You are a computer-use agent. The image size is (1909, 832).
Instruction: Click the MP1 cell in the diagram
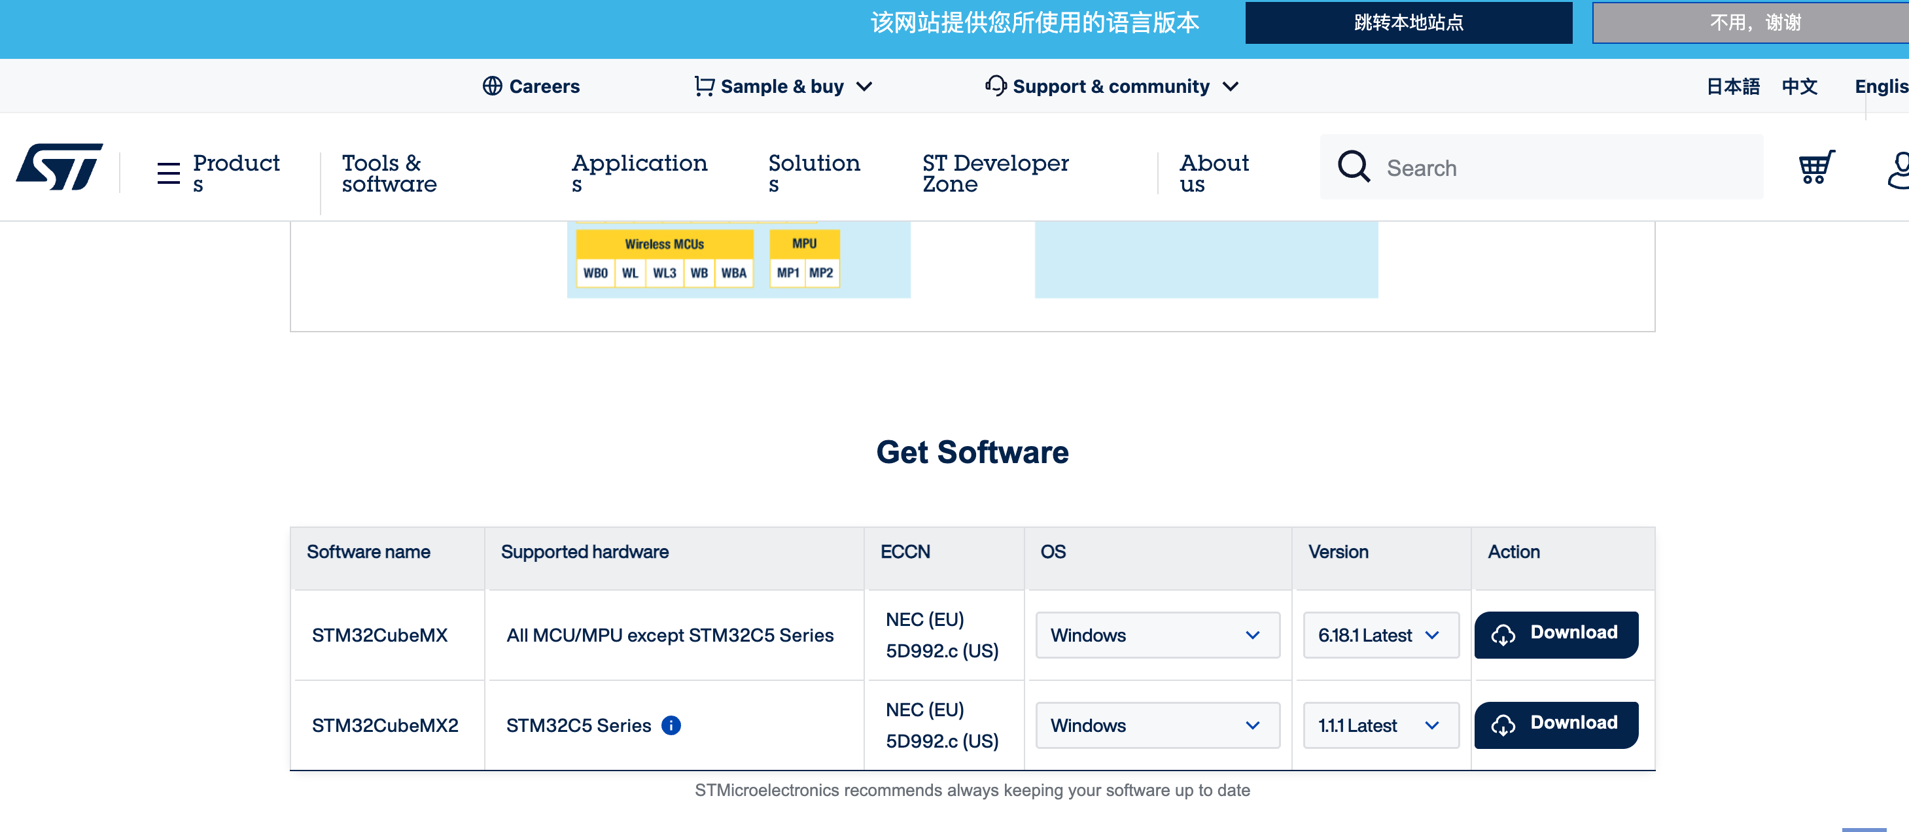pos(787,273)
